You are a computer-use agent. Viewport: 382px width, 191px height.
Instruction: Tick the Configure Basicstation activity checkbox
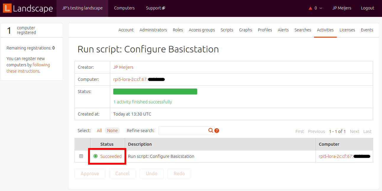[x=81, y=156]
